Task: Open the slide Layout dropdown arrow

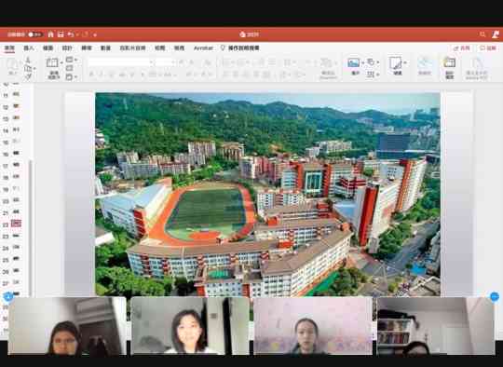Action: click(x=75, y=60)
